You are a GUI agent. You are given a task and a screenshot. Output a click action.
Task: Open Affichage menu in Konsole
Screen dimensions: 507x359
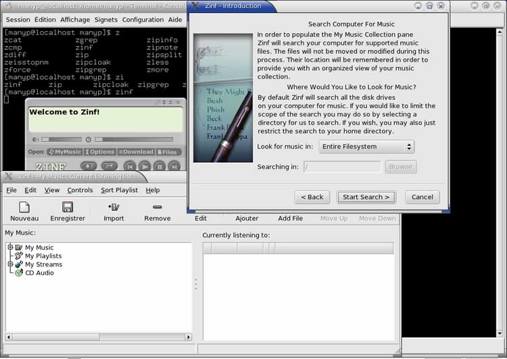[75, 20]
